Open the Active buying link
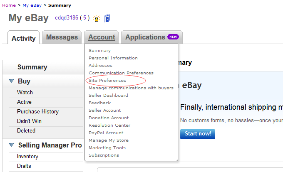The image size is (283, 172). [x=24, y=102]
